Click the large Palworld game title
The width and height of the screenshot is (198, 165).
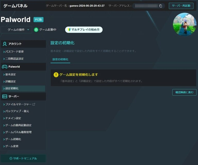(15, 20)
